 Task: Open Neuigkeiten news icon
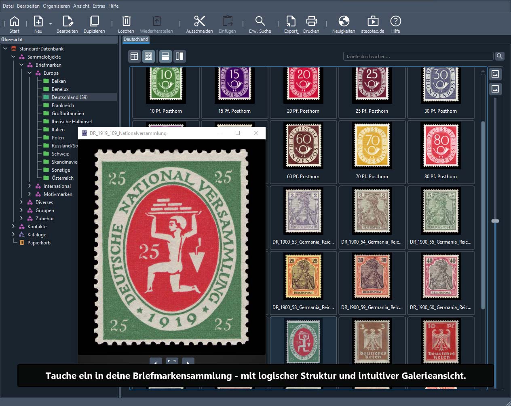click(x=344, y=24)
